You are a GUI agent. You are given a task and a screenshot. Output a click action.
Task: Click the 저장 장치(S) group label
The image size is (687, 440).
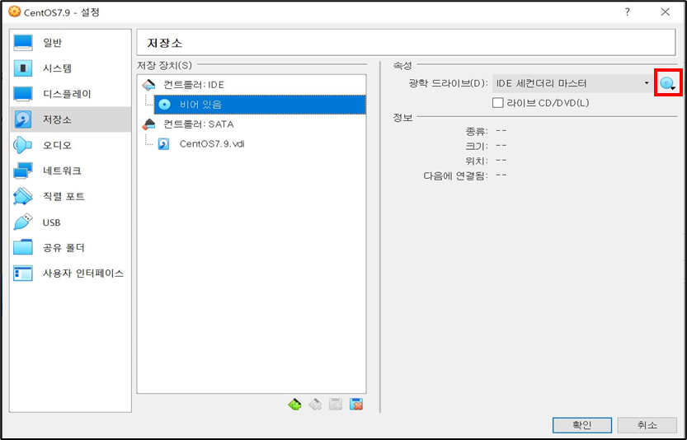click(164, 66)
